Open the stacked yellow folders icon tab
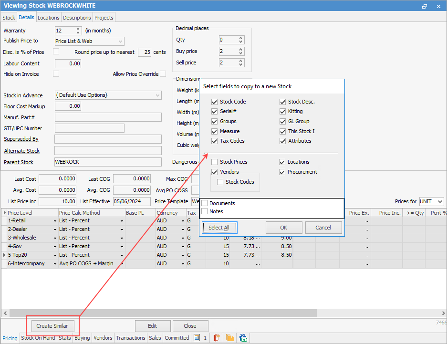447x344 pixels. pos(230,338)
